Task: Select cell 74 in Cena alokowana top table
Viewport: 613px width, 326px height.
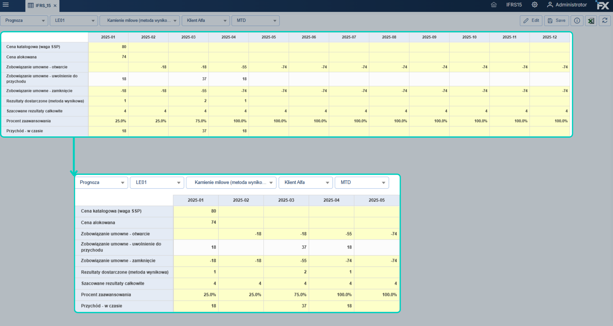Action: pyautogui.click(x=108, y=57)
